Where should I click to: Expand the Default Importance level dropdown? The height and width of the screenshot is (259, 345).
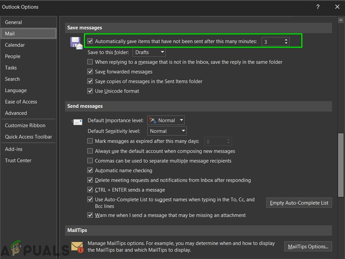pos(166,120)
